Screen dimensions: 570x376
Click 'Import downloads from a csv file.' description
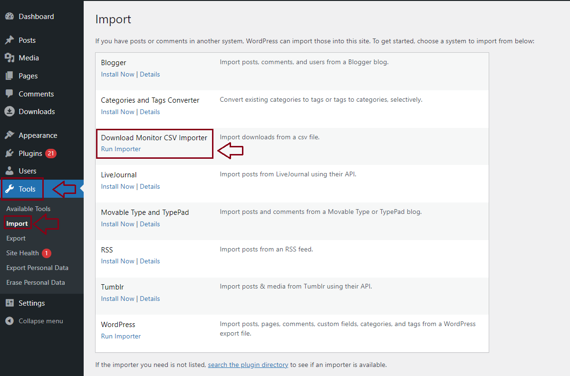(270, 137)
